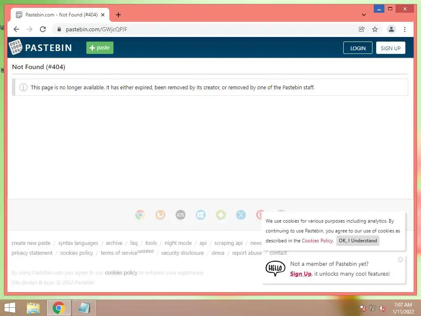421x316 pixels.
Task: Open a new browser tab
Action: pyautogui.click(x=118, y=15)
